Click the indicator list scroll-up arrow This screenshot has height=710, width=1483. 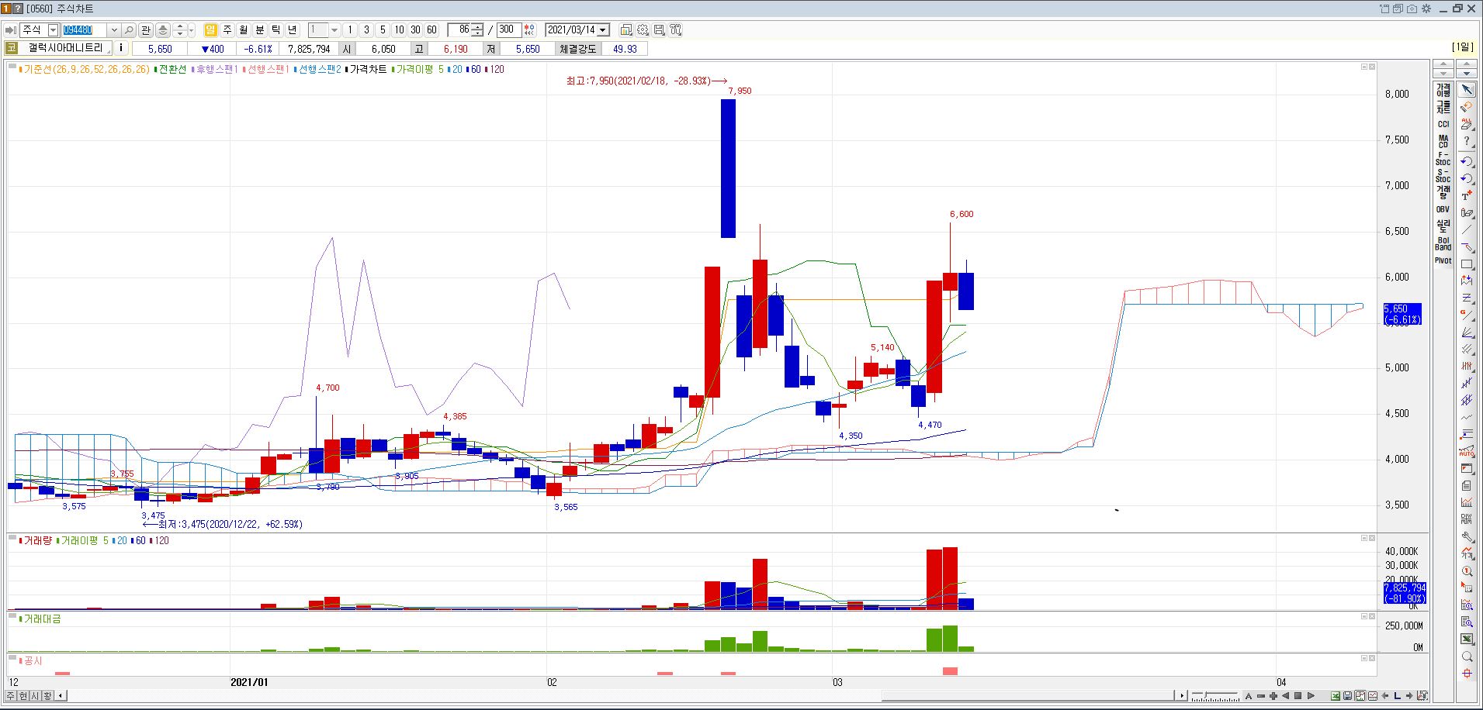[x=1443, y=64]
